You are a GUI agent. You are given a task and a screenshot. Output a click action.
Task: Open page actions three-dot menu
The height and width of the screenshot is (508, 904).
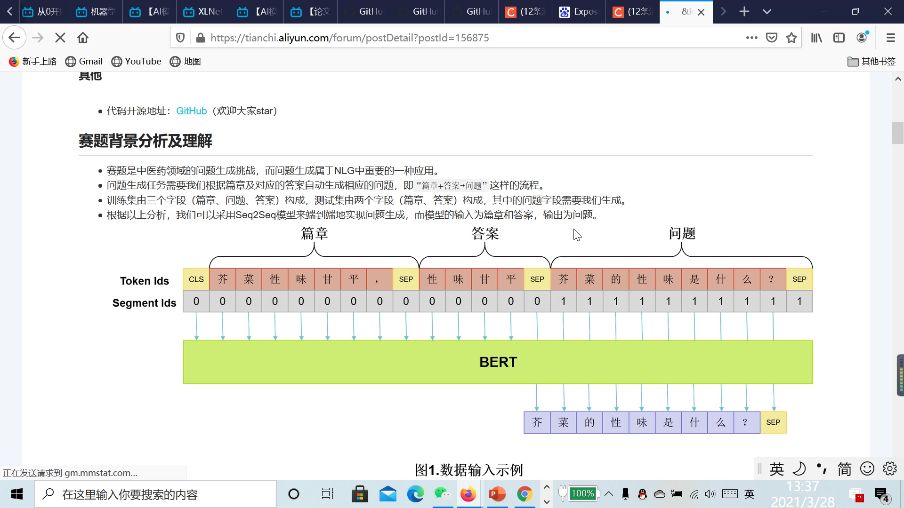pos(752,38)
